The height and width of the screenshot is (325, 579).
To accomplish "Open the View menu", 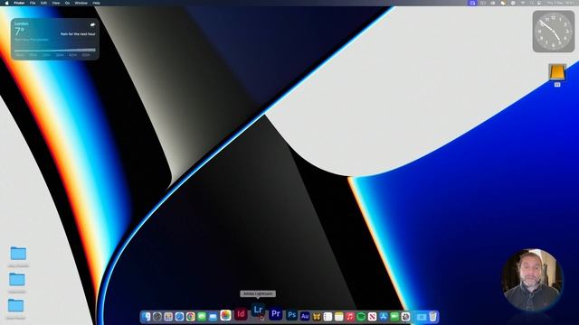I will pos(56,3).
